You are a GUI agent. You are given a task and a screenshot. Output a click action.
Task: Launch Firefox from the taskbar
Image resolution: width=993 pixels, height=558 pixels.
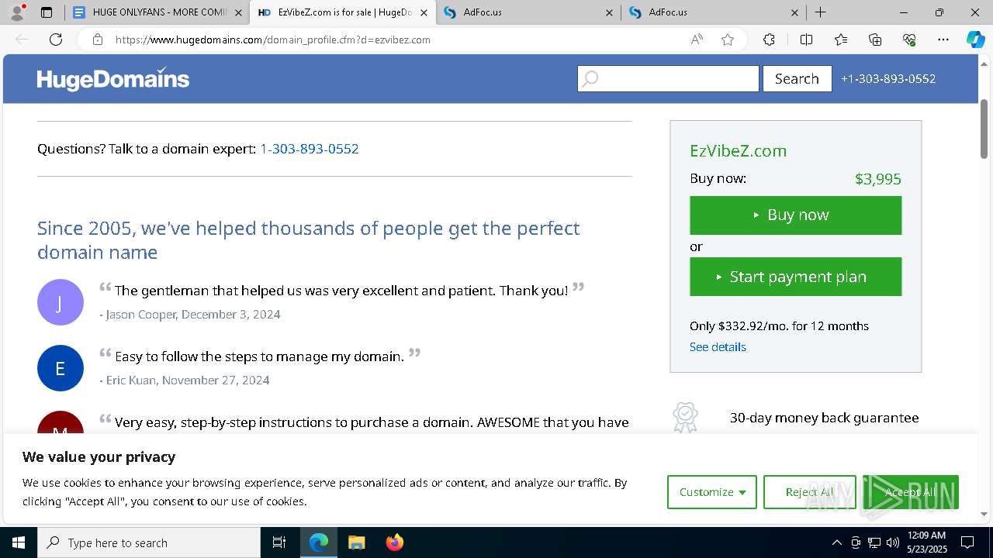[x=394, y=542]
